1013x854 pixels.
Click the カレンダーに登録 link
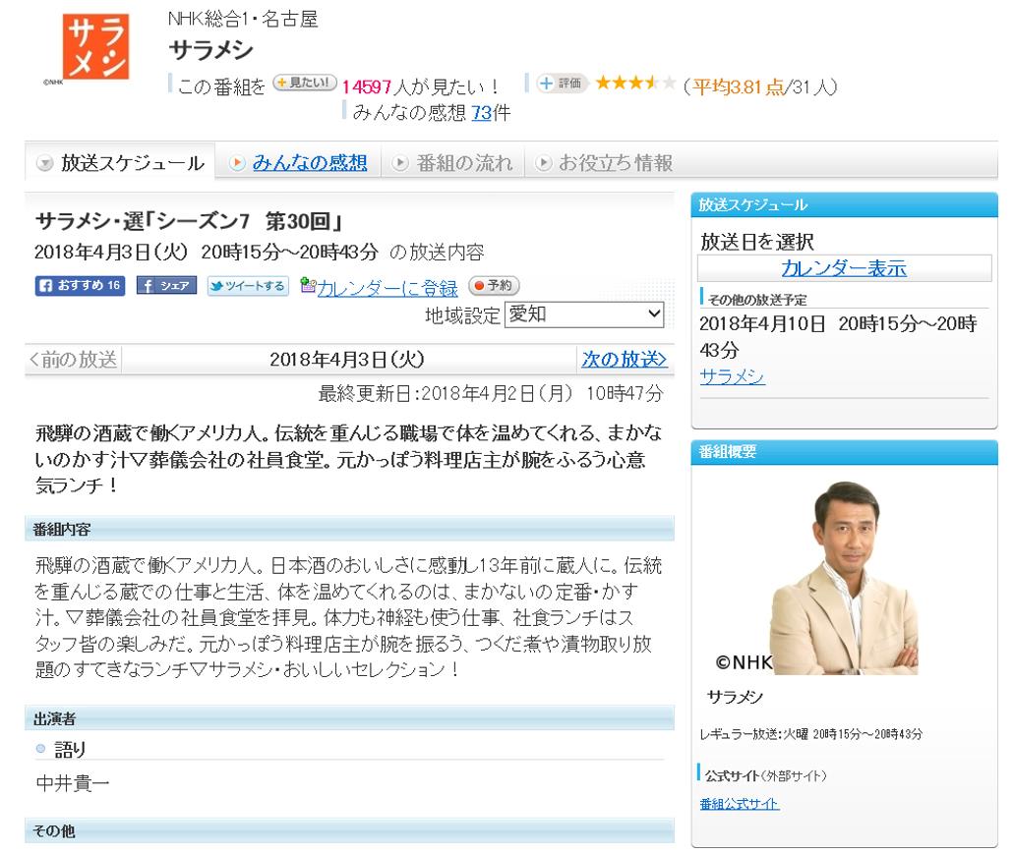tap(387, 288)
